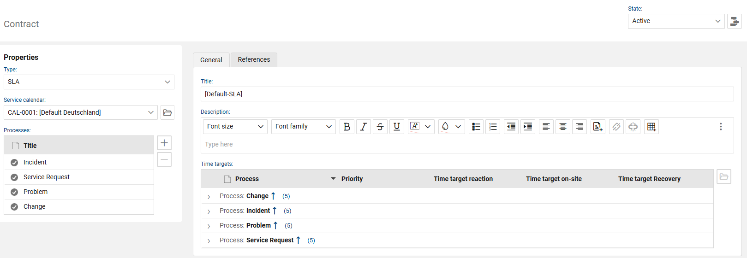The image size is (747, 258).
Task: Click Title header in Processes list
Action: click(30, 146)
